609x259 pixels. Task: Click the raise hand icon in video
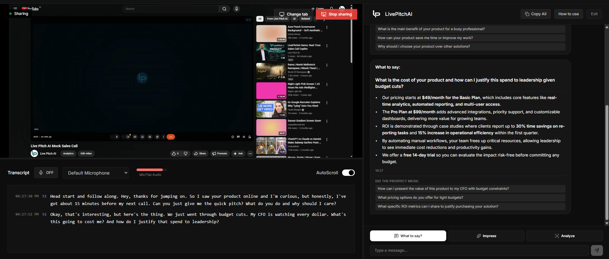tap(157, 137)
